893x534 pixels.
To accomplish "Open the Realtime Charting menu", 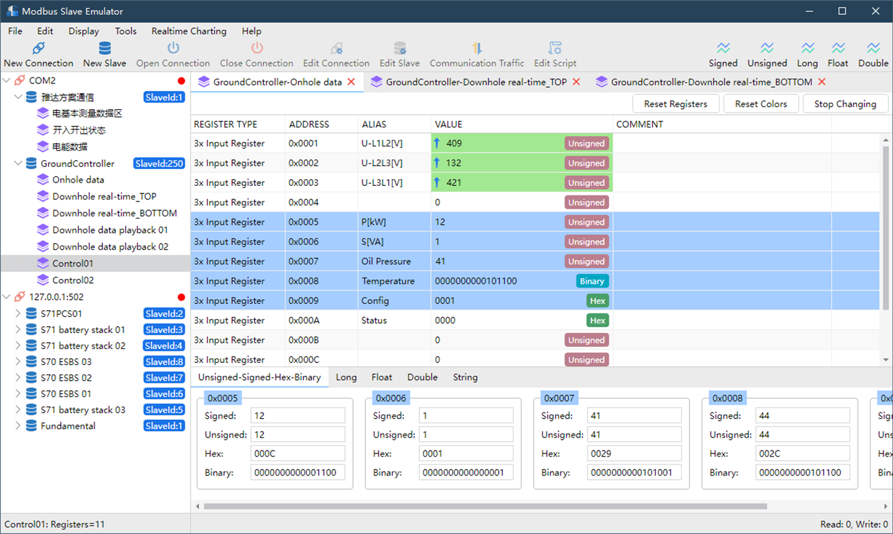I will tap(189, 31).
